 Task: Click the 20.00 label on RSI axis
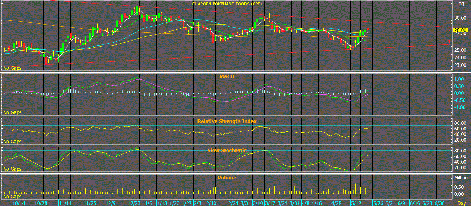[460, 140]
